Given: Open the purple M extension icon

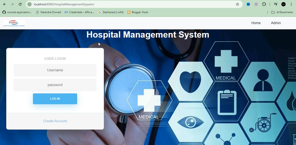Looking at the screenshot, I should (256, 4).
